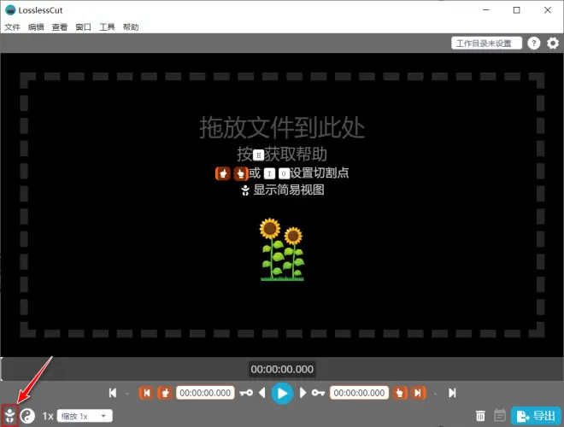564x427 pixels.
Task: Click the cut start time input field
Action: tap(205, 393)
